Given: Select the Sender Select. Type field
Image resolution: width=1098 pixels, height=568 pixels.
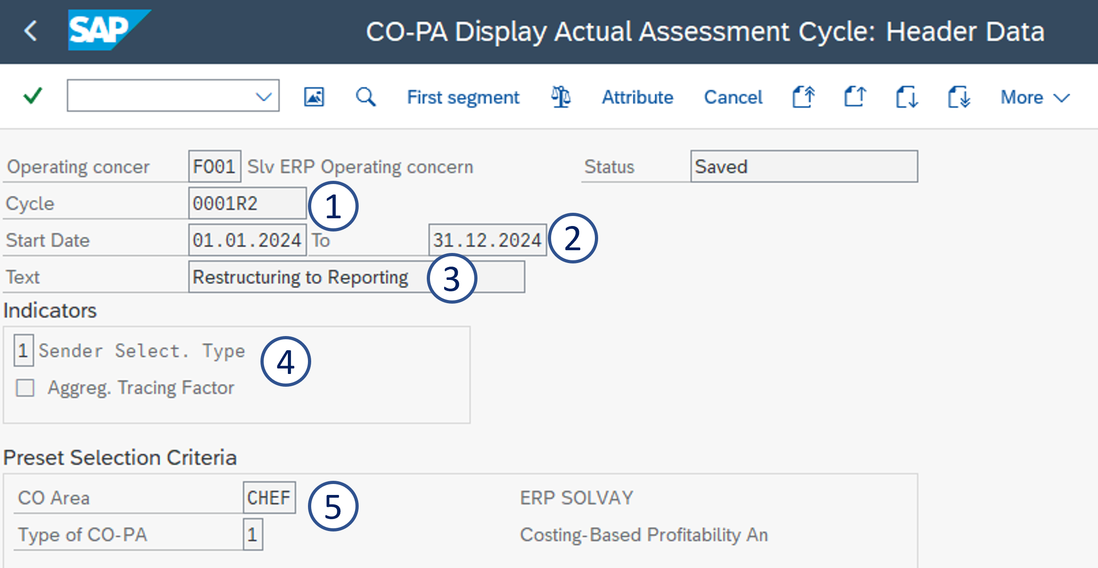Looking at the screenshot, I should click(23, 351).
